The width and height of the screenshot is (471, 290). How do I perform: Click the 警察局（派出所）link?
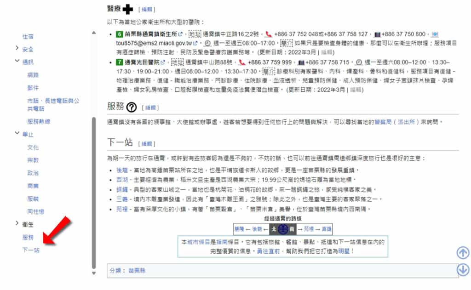396,122
